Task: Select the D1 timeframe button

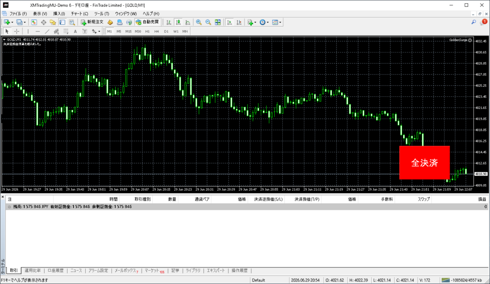Action: [x=166, y=31]
